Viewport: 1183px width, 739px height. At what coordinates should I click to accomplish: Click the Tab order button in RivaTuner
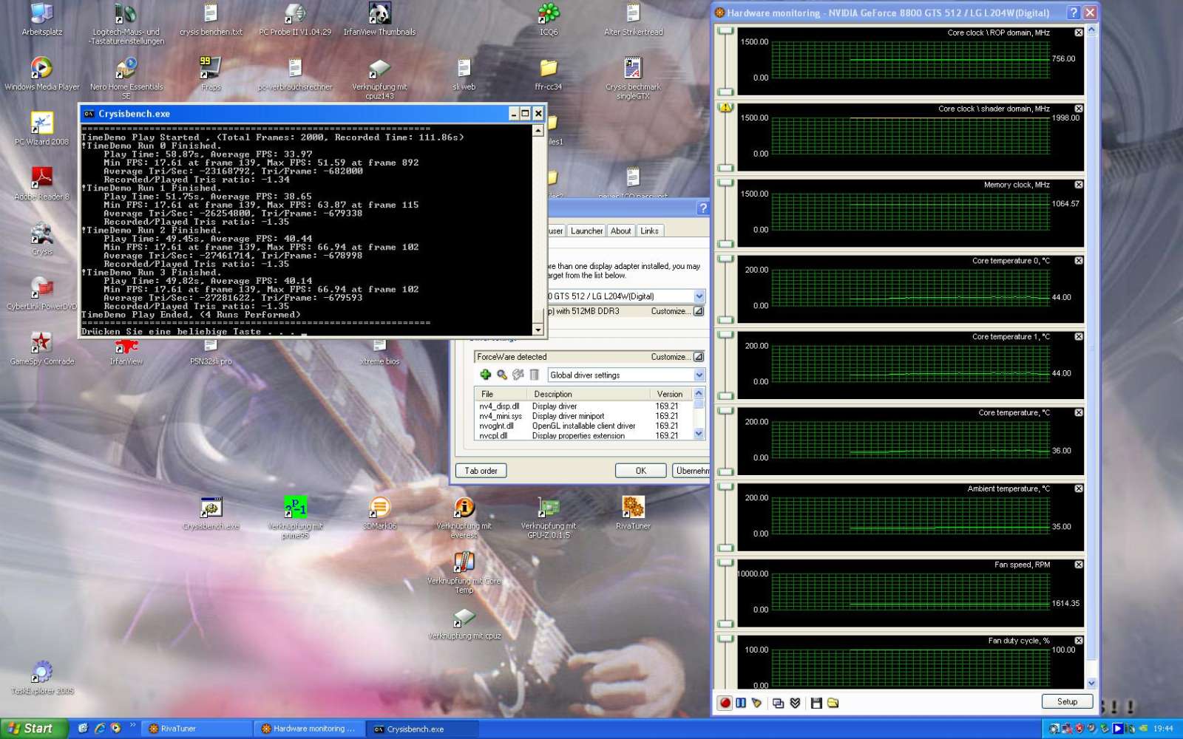tap(481, 471)
